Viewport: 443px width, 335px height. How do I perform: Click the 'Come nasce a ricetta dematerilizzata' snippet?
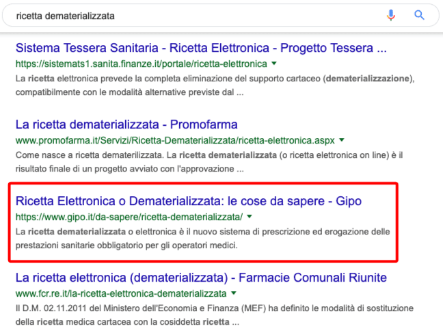[205, 162]
